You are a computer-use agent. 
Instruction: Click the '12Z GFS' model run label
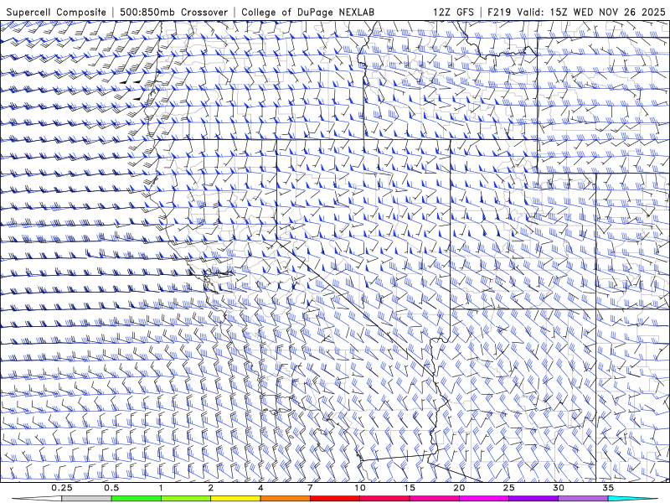coord(453,12)
